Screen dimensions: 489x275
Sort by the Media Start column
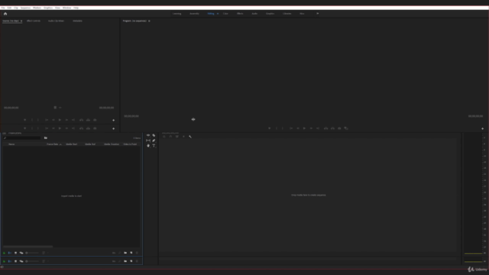(71, 144)
